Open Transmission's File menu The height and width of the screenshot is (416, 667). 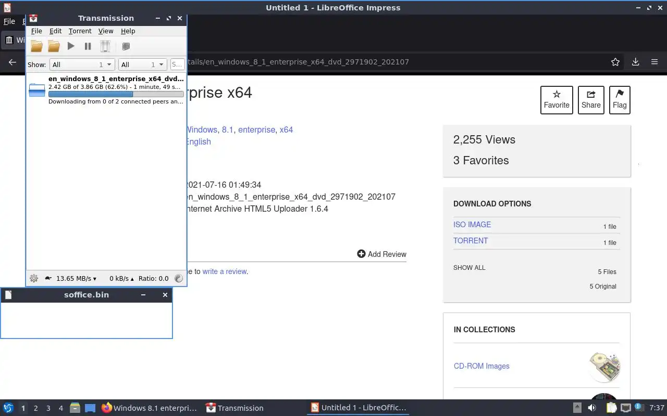click(36, 31)
